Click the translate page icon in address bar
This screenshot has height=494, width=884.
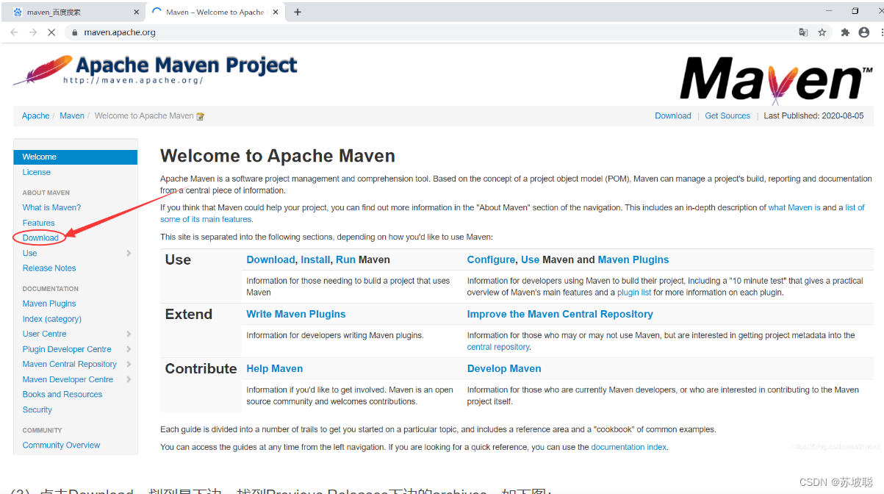click(x=803, y=32)
